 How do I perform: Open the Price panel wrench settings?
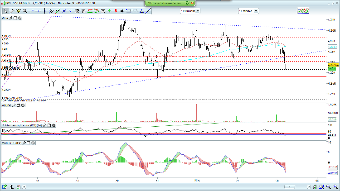(12, 18)
